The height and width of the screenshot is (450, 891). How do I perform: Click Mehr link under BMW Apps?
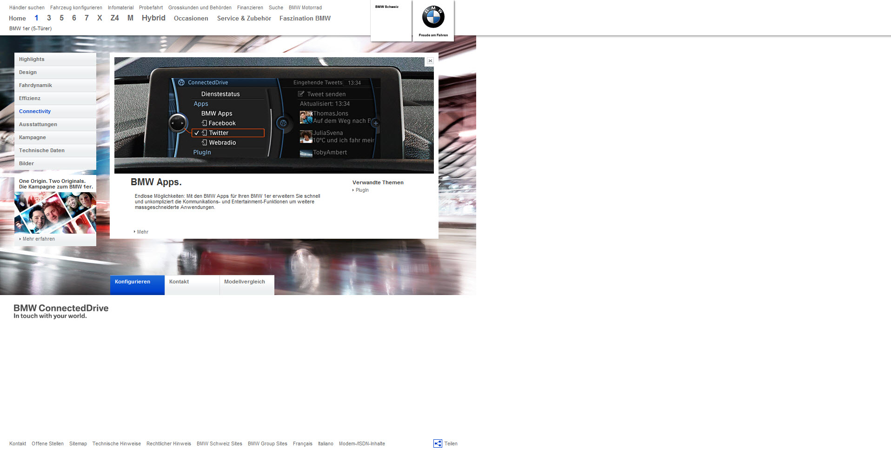point(142,232)
